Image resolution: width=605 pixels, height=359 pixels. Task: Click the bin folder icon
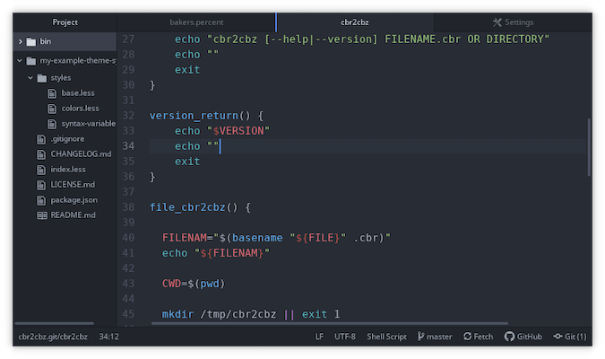(x=32, y=41)
